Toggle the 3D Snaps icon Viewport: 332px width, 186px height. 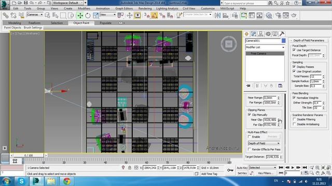coord(146,16)
